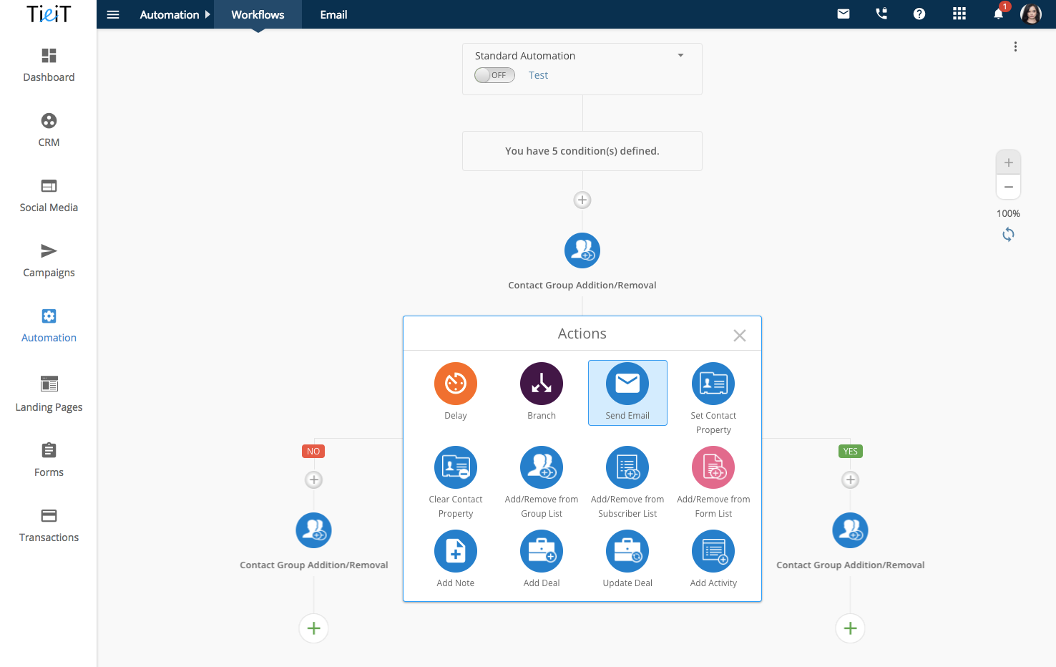Close the Actions panel
Viewport: 1056px width, 667px height.
pyautogui.click(x=739, y=335)
